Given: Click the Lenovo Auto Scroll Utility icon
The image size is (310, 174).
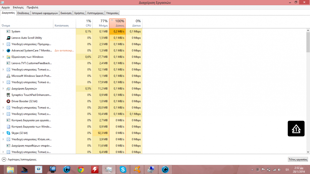Looking at the screenshot, I should click(x=8, y=38).
